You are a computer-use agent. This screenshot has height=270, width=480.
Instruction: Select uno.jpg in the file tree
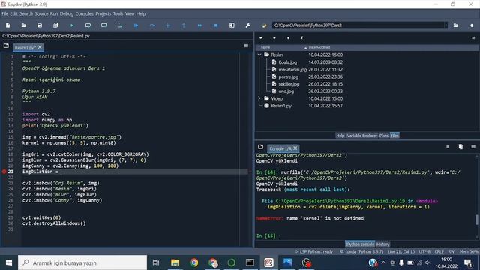click(286, 91)
